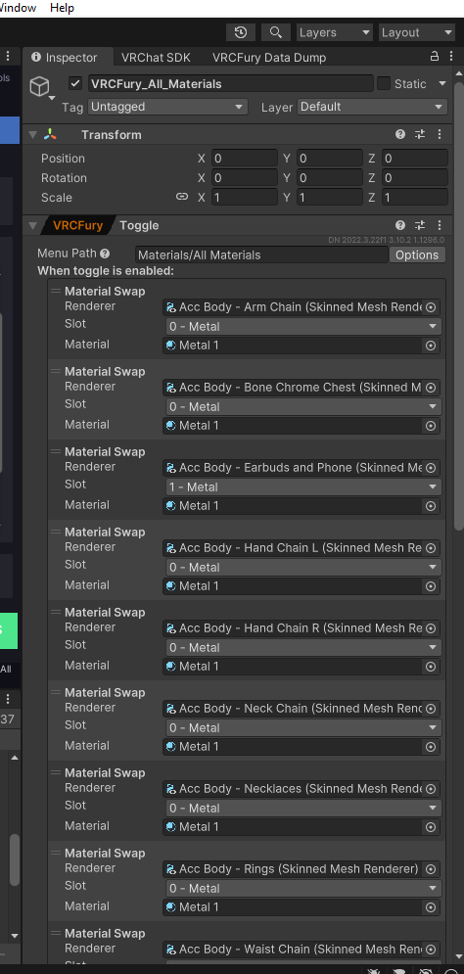Open Transform component kebab menu

(x=440, y=134)
